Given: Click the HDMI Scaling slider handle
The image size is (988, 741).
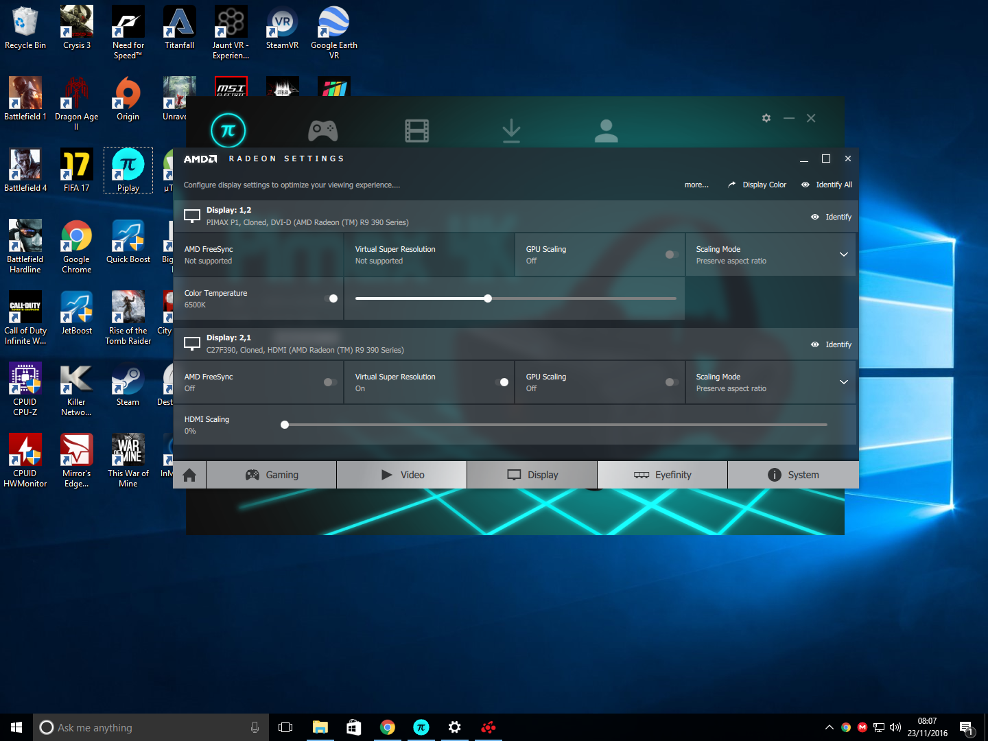Looking at the screenshot, I should tap(285, 425).
